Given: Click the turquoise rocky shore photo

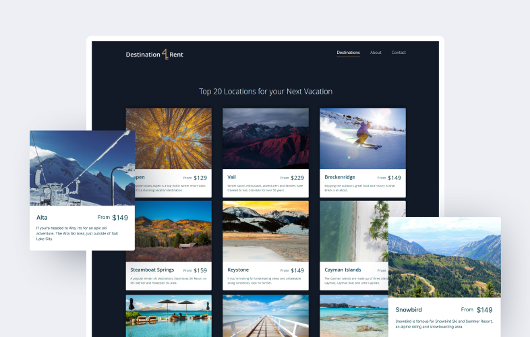Looking at the screenshot, I should coord(354,315).
